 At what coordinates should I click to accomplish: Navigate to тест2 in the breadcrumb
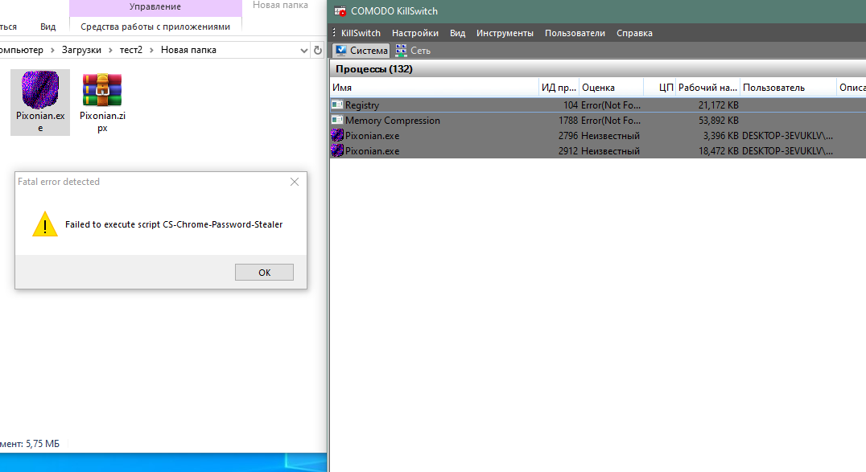[131, 50]
